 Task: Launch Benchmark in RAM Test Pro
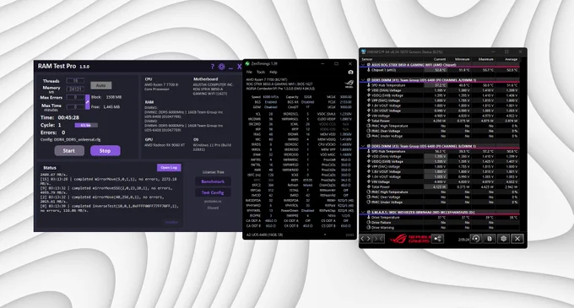[x=213, y=181]
